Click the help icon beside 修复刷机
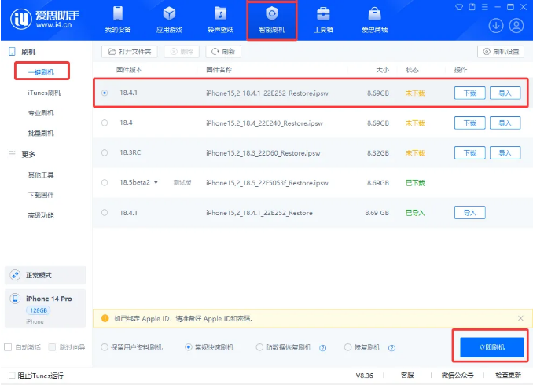The image size is (533, 392). (391, 347)
